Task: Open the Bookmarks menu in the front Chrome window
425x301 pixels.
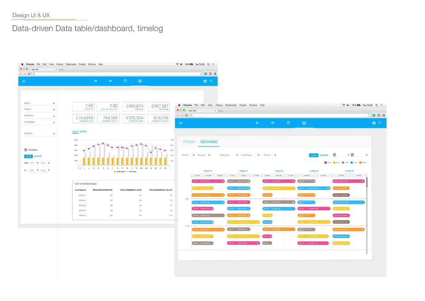Action: click(x=231, y=105)
